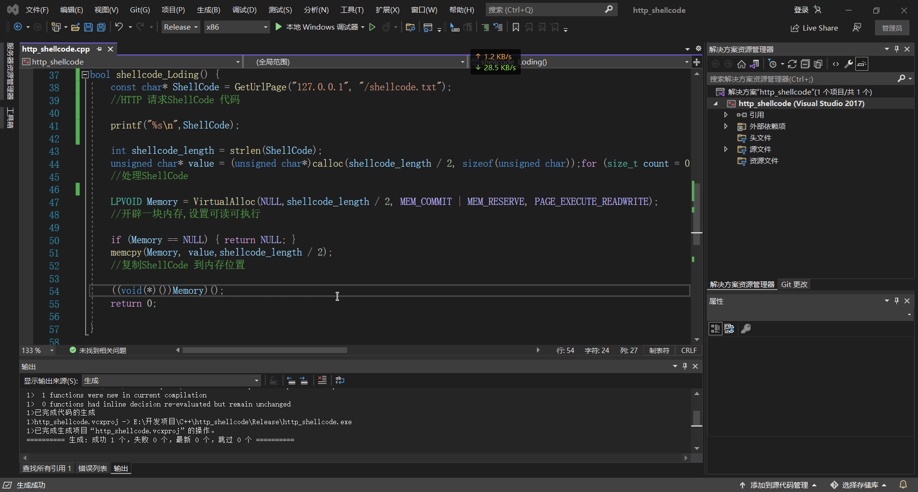Collapse the shellcode_Loding function outline box
This screenshot has height=492, width=918.
pyautogui.click(x=85, y=75)
